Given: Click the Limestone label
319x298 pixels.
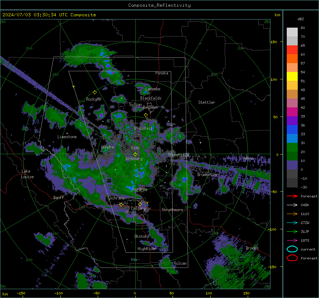Looking at the screenshot, I should coord(67,137).
